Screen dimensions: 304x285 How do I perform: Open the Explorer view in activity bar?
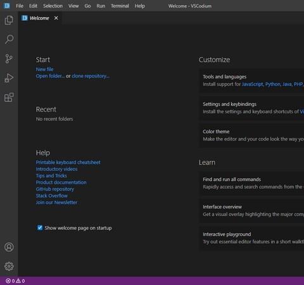click(x=9, y=20)
